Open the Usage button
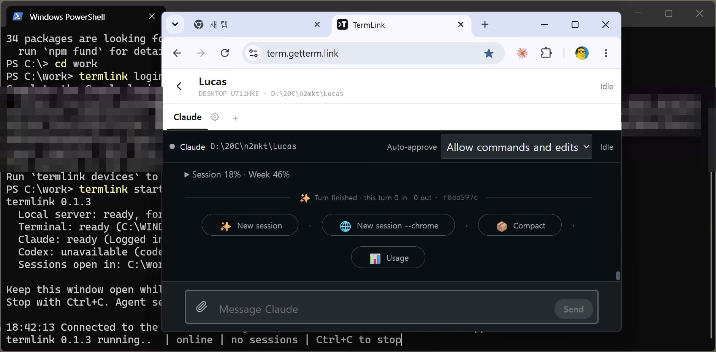 point(388,257)
